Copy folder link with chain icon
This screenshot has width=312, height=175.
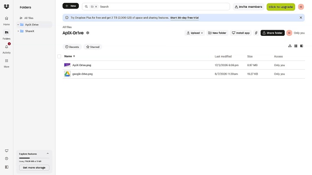point(256,33)
